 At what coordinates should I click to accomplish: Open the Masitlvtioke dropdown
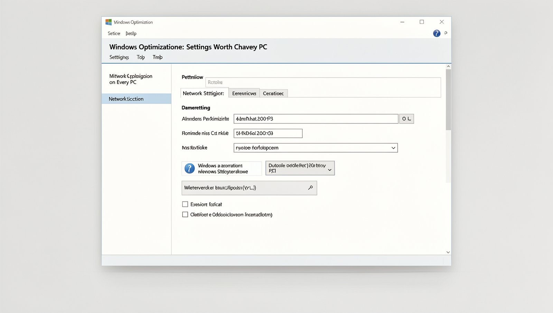click(316, 148)
